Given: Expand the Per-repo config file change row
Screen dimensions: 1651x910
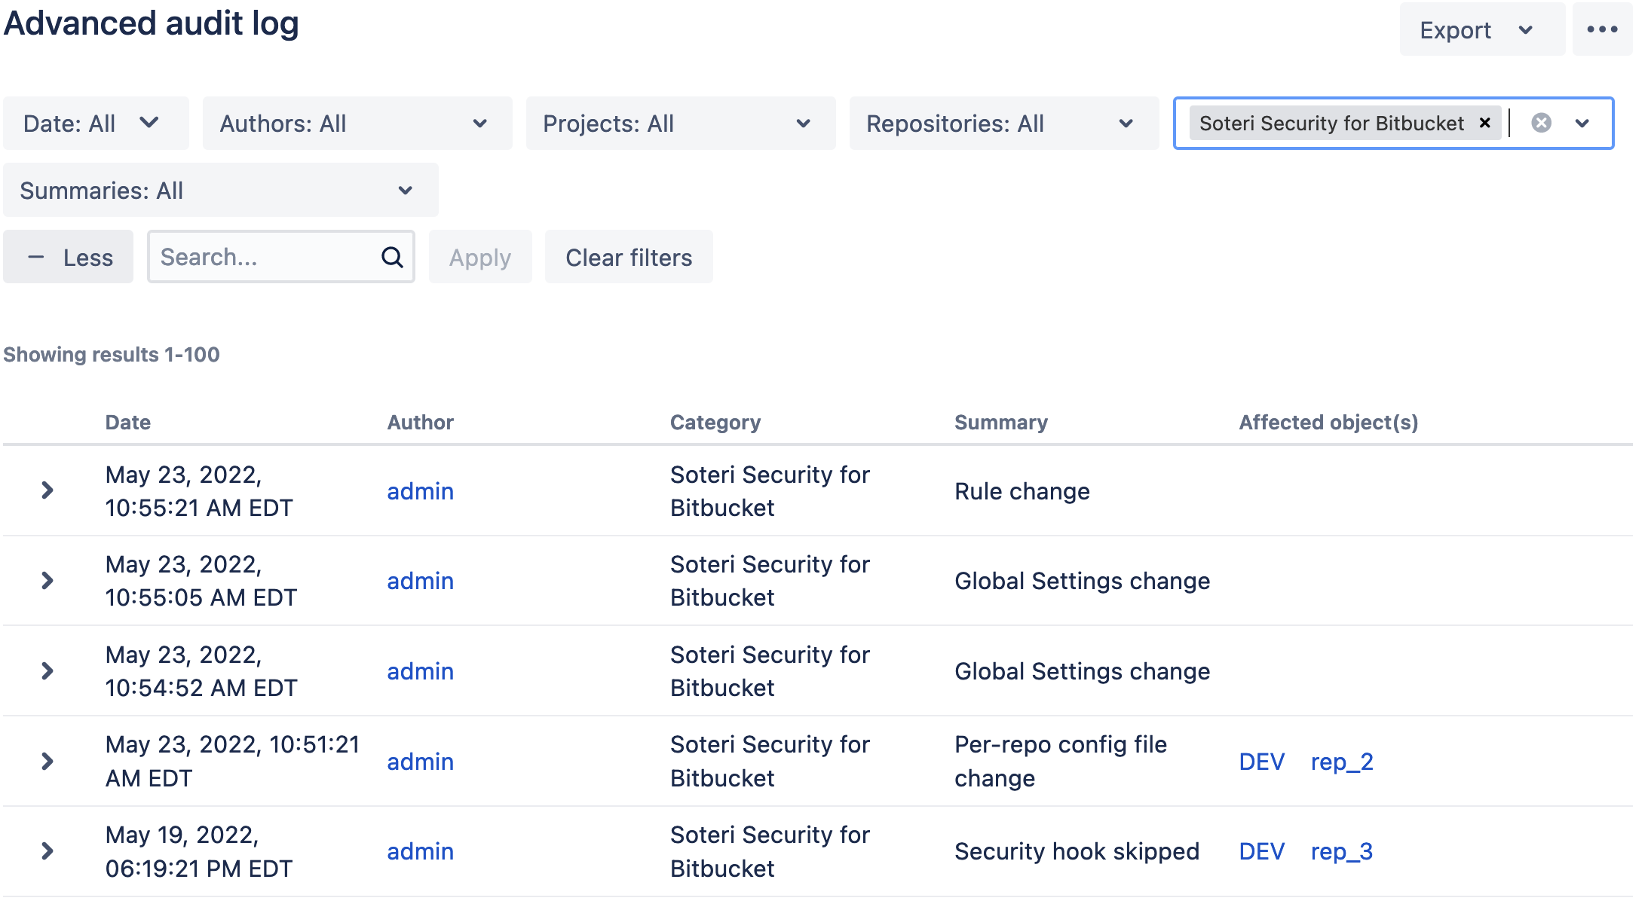Looking at the screenshot, I should click(x=47, y=761).
